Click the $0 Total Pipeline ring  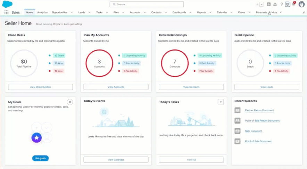pyautogui.click(x=24, y=63)
